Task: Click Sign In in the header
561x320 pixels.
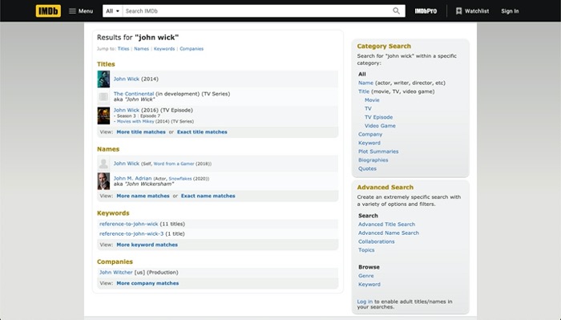Action: tap(510, 11)
